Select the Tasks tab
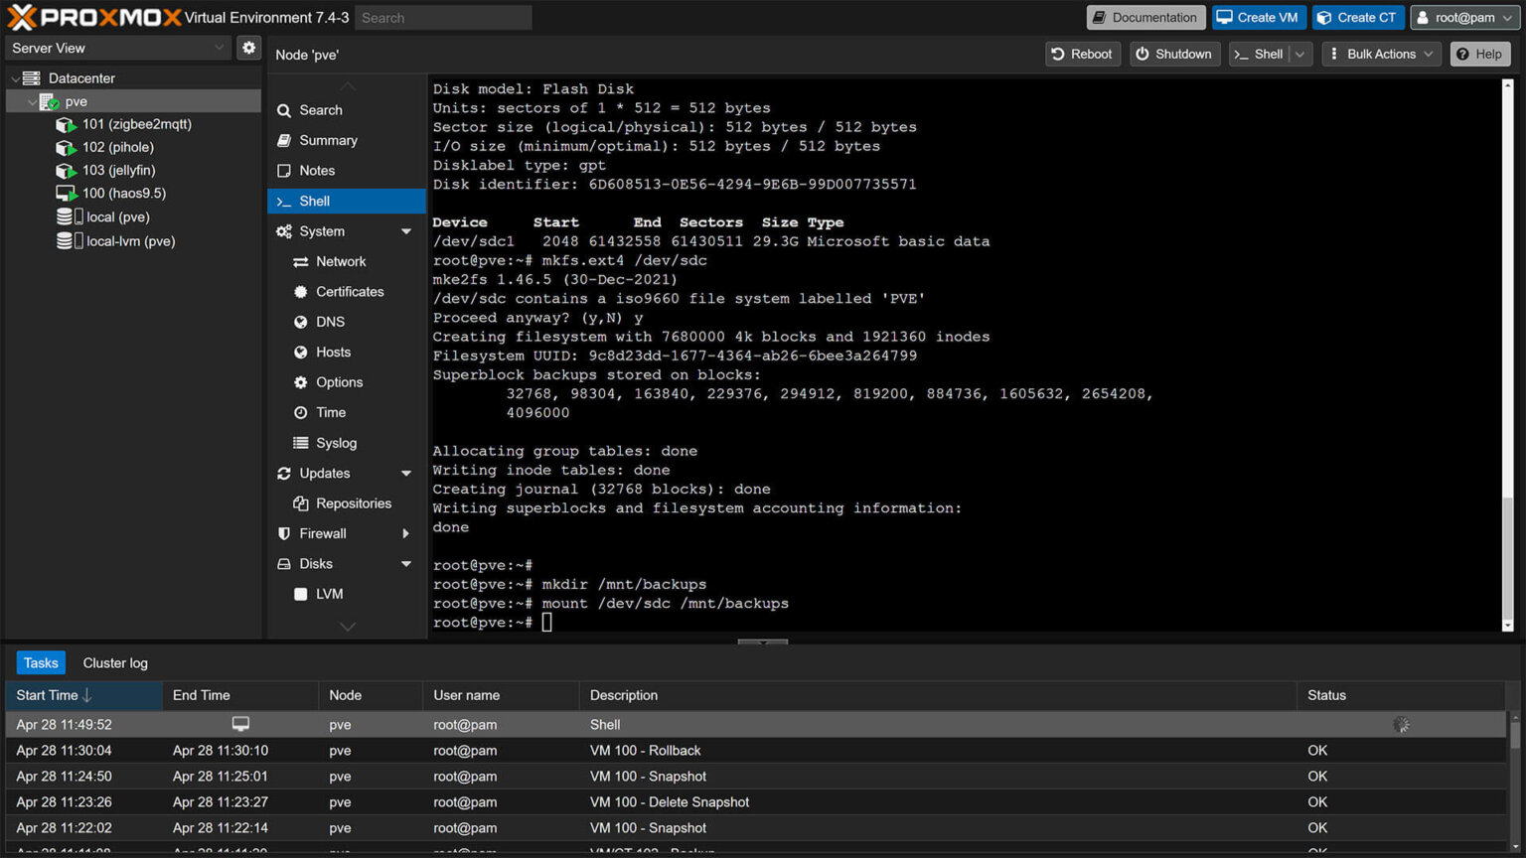The width and height of the screenshot is (1526, 858). pyautogui.click(x=40, y=662)
